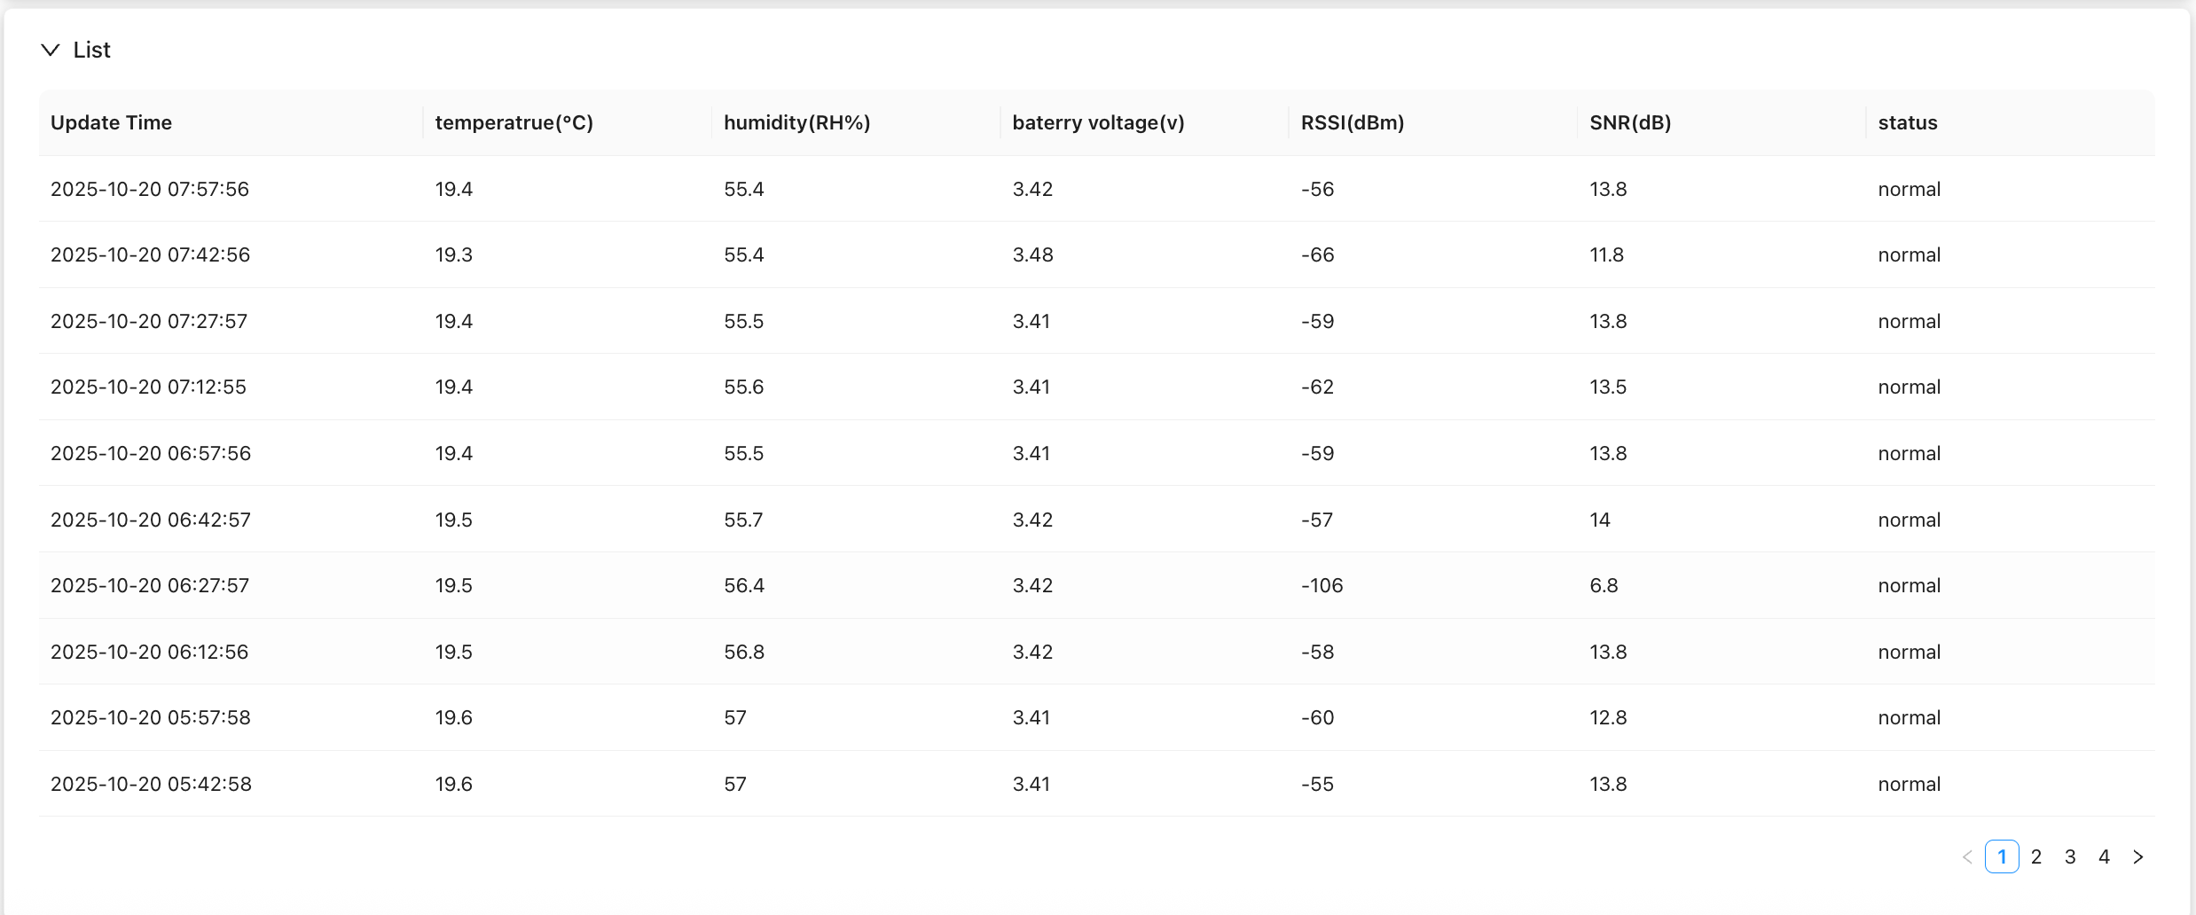Select the 2025-10-20 05:42:58 row

[151, 785]
